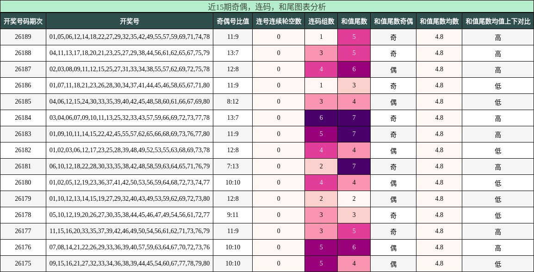Select the 和值尾数 cell 7 in row 26181
Screen dimensions: 534x272
click(354, 166)
